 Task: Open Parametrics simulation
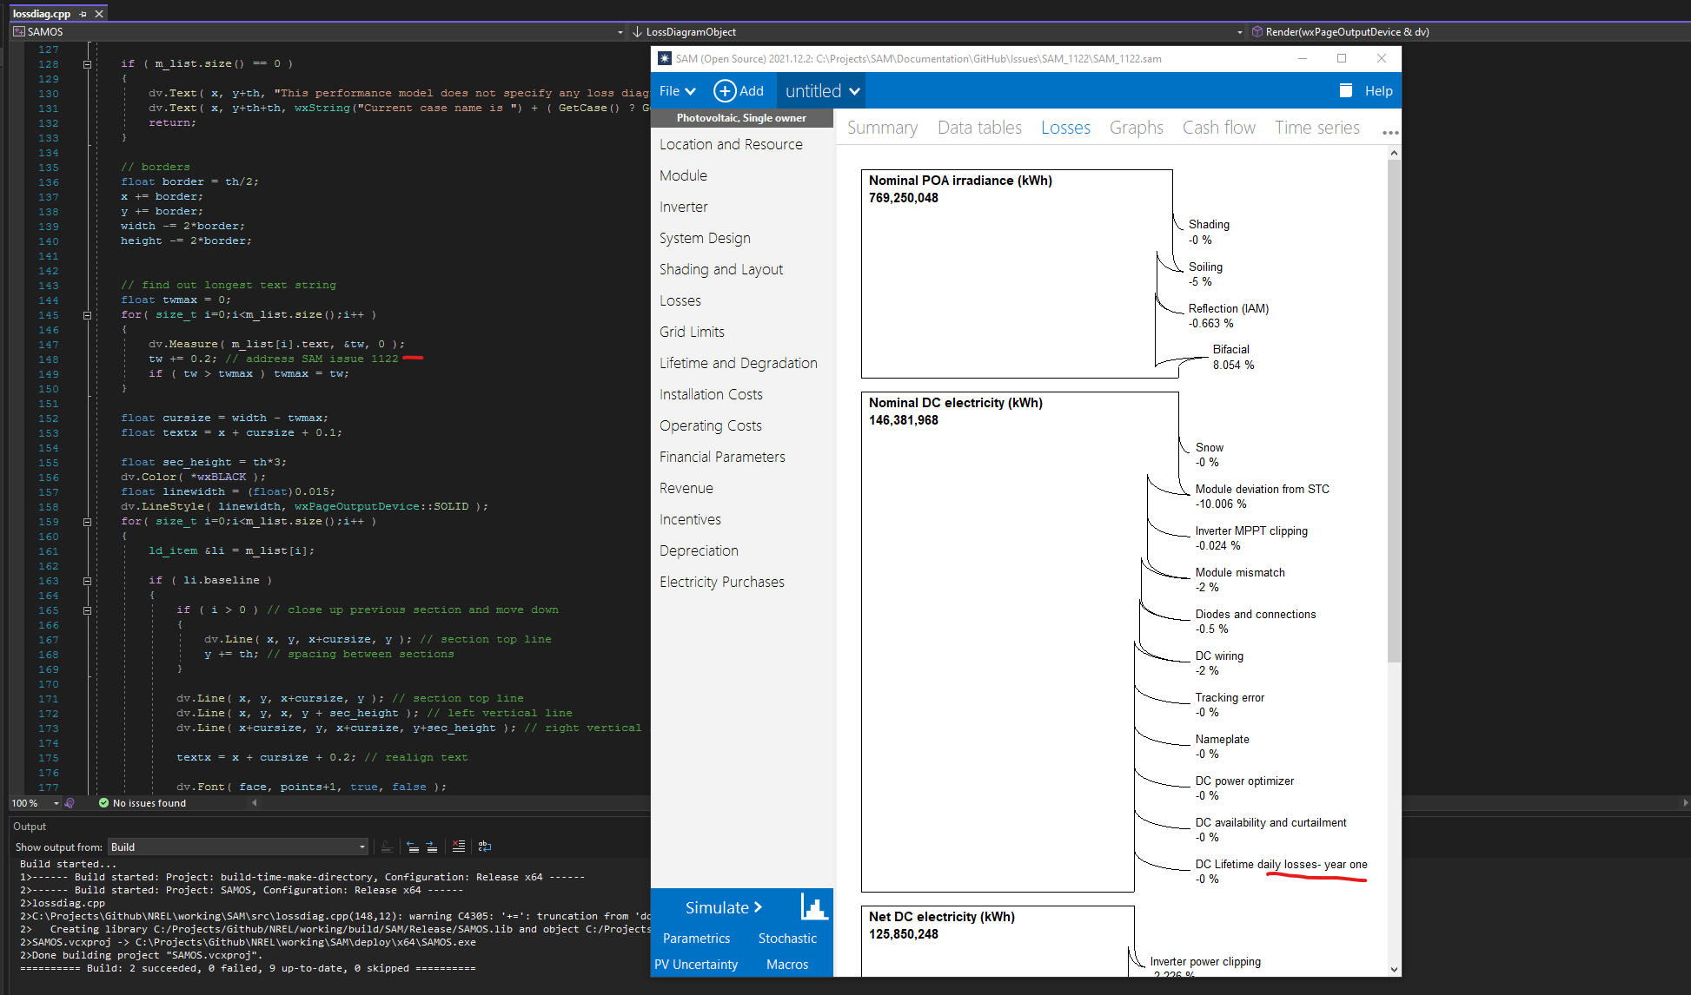[x=696, y=939]
